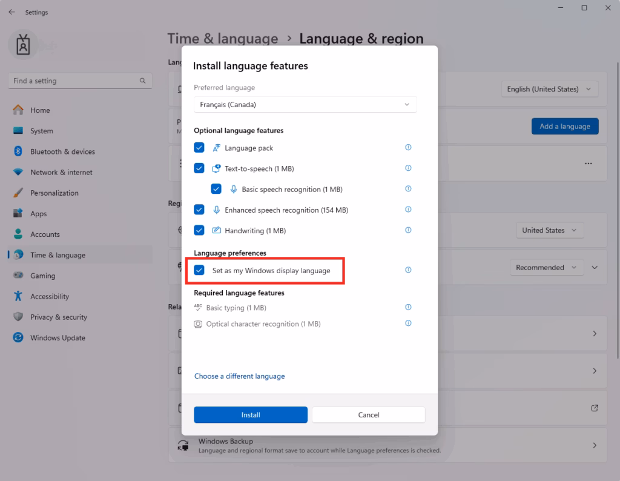620x481 pixels.
Task: Click the Windows Update sync icon
Action: click(18, 337)
